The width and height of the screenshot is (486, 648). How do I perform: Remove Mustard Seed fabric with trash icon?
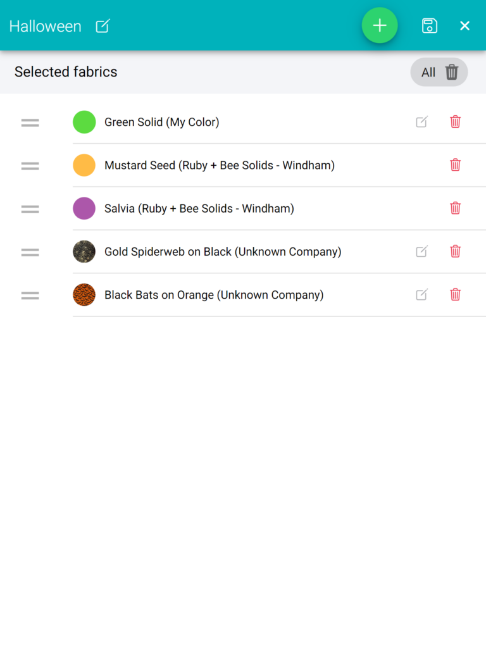(x=455, y=165)
